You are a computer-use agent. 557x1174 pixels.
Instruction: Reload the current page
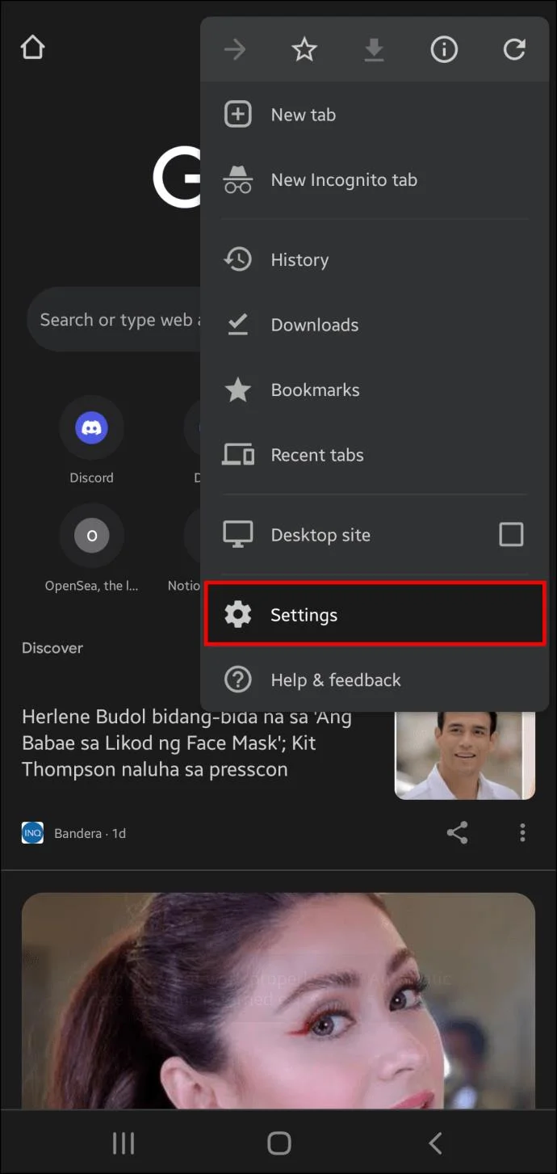pyautogui.click(x=514, y=49)
